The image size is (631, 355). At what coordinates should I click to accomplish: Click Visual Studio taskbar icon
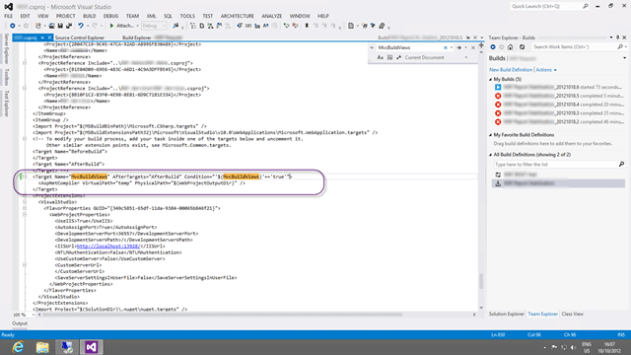(92, 347)
